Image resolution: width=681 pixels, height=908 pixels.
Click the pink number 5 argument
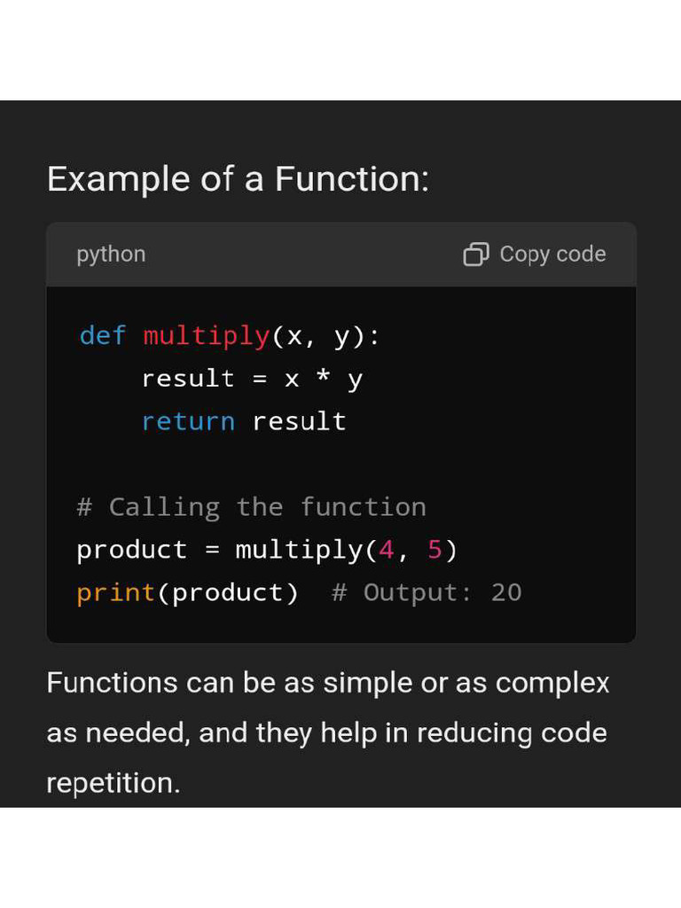click(434, 550)
